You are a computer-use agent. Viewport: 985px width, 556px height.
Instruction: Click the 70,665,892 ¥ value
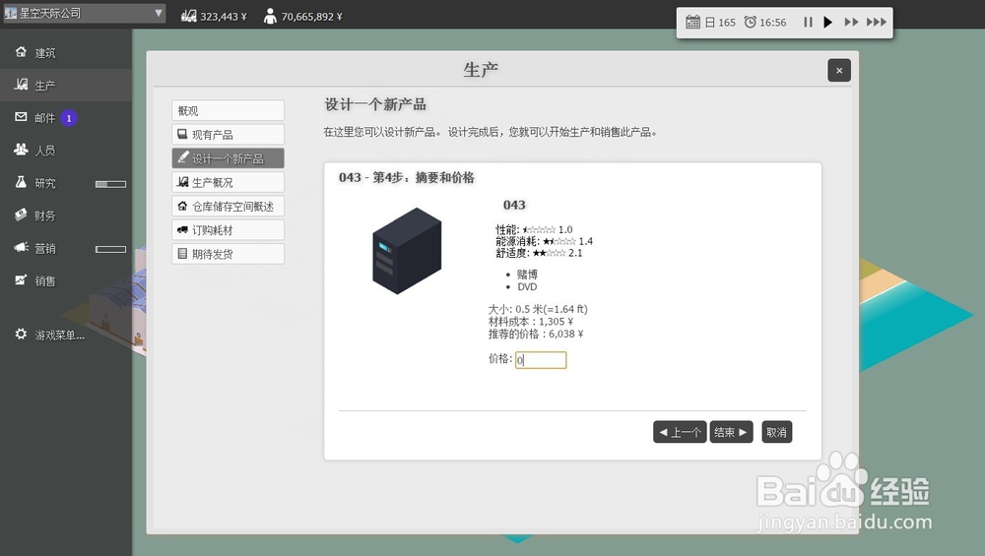click(311, 17)
